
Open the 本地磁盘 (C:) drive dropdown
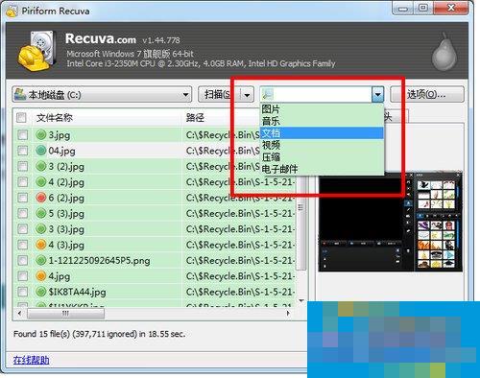pyautogui.click(x=102, y=94)
